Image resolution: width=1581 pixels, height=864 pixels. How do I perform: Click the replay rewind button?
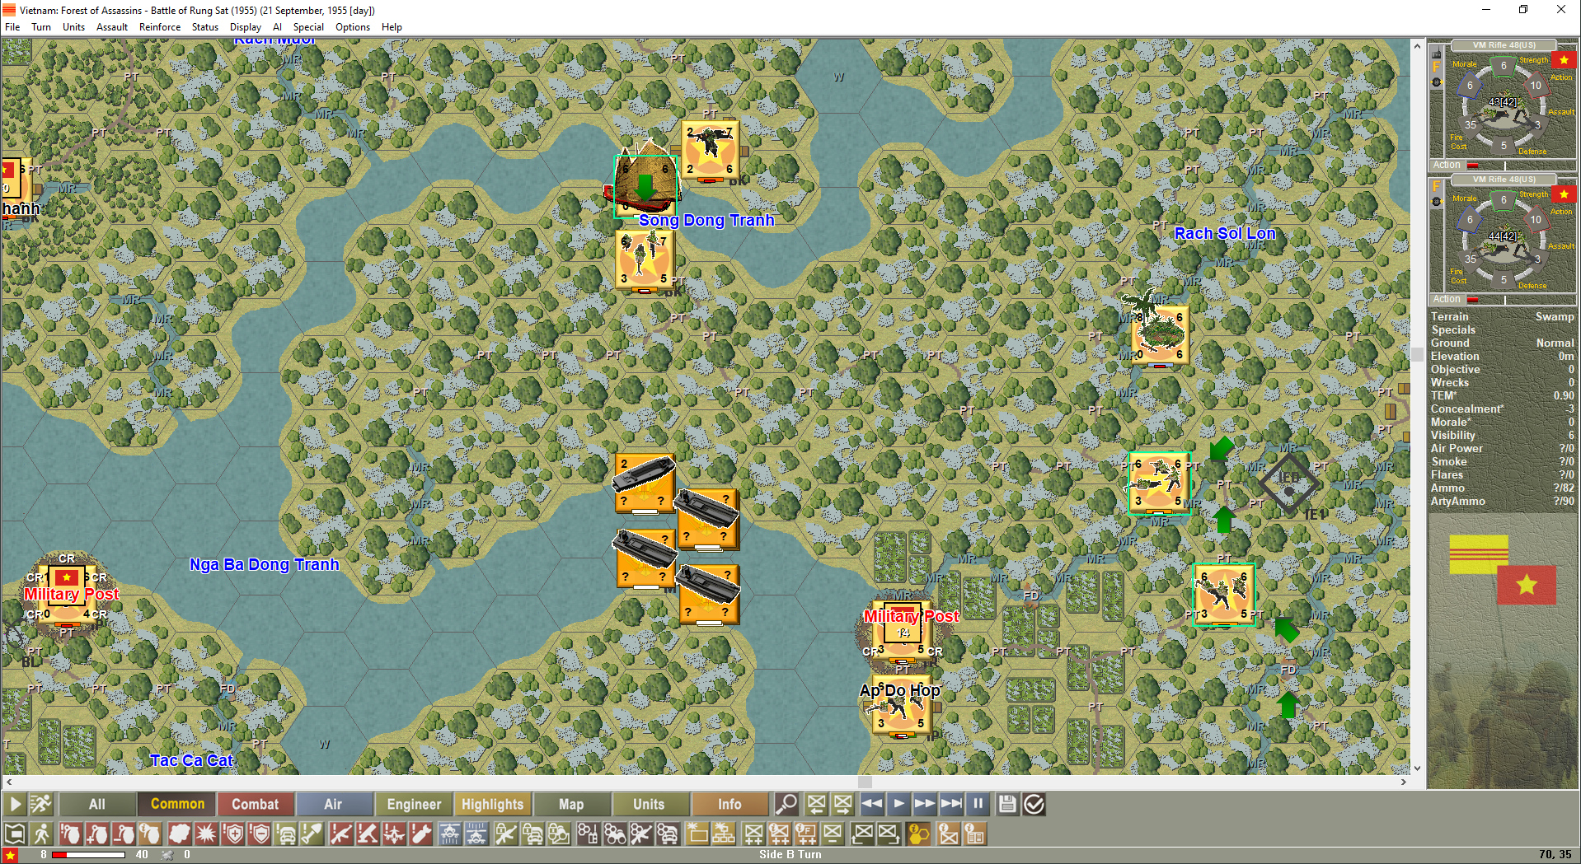pyautogui.click(x=872, y=804)
